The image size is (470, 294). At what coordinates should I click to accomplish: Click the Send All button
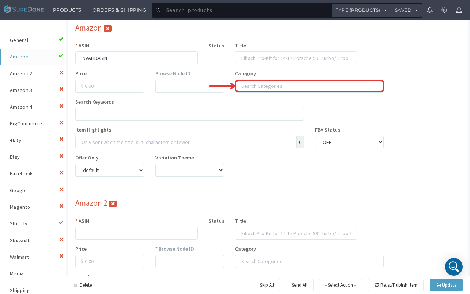point(300,285)
